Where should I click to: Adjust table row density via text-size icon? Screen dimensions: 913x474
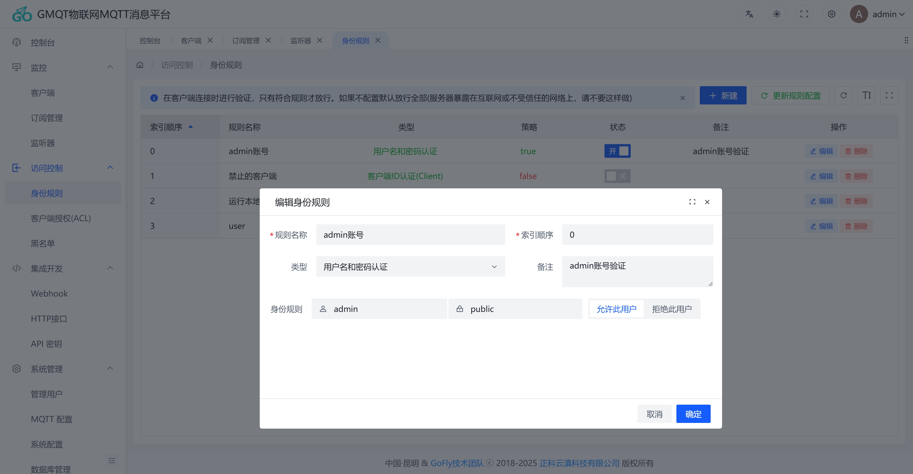point(866,95)
